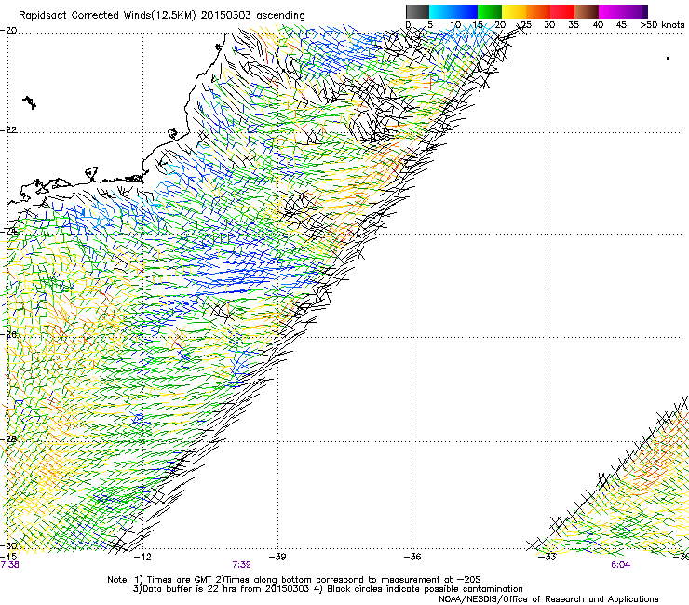The width and height of the screenshot is (689, 605).
Task: Click the latitude label '-26' on the left axis
Action: point(8,335)
